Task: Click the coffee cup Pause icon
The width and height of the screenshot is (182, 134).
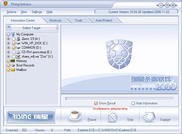Action: pos(75,116)
